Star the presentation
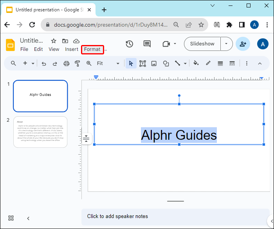This screenshot has height=229, width=274. point(54,41)
